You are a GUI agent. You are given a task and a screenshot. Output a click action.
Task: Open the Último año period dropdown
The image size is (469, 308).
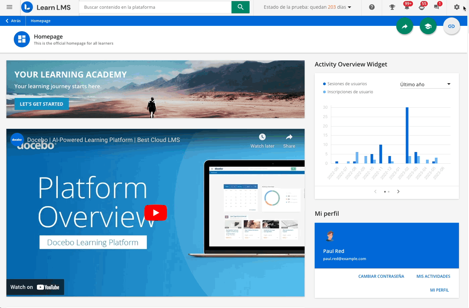425,84
